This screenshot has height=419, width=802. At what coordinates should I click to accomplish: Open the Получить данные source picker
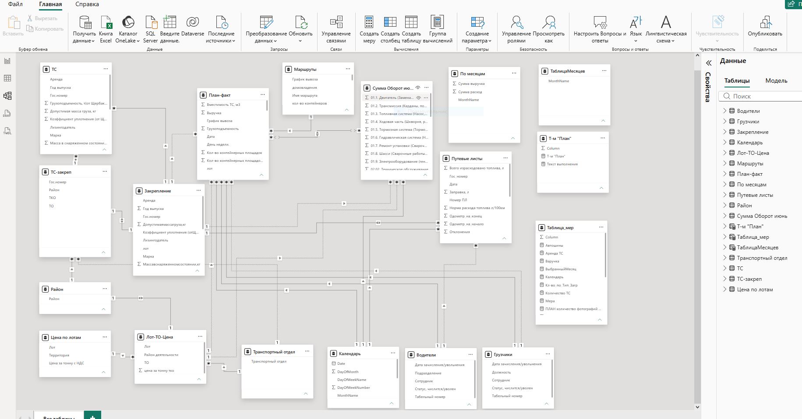[x=84, y=29]
